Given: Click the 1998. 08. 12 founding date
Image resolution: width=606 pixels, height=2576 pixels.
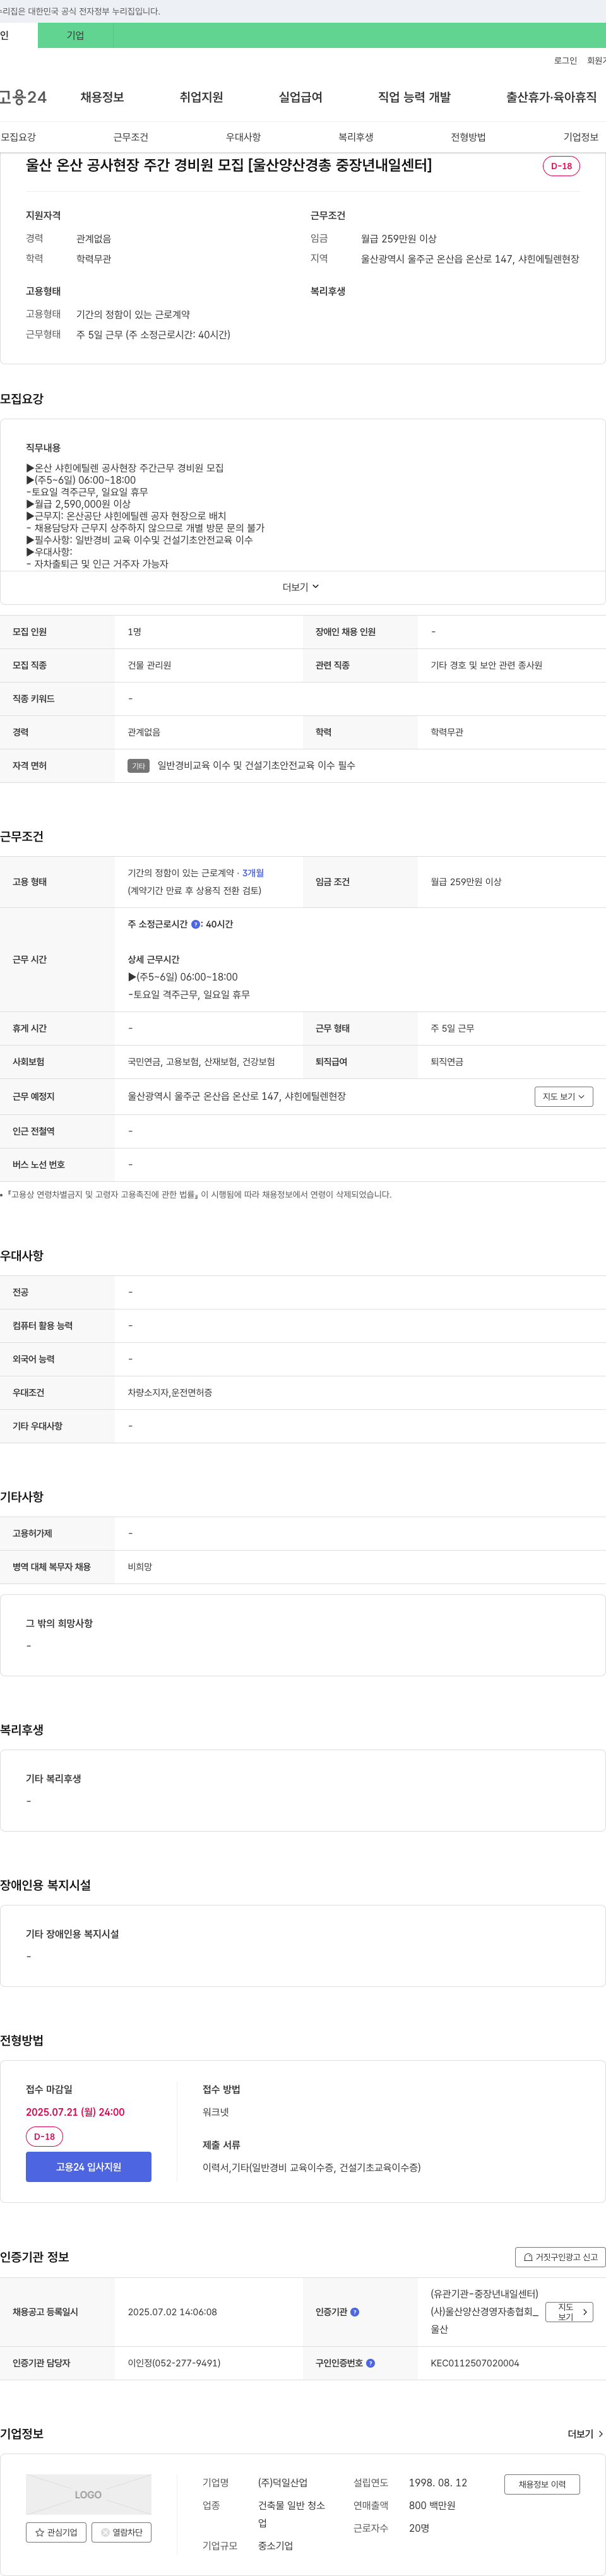Looking at the screenshot, I should click(x=438, y=2483).
